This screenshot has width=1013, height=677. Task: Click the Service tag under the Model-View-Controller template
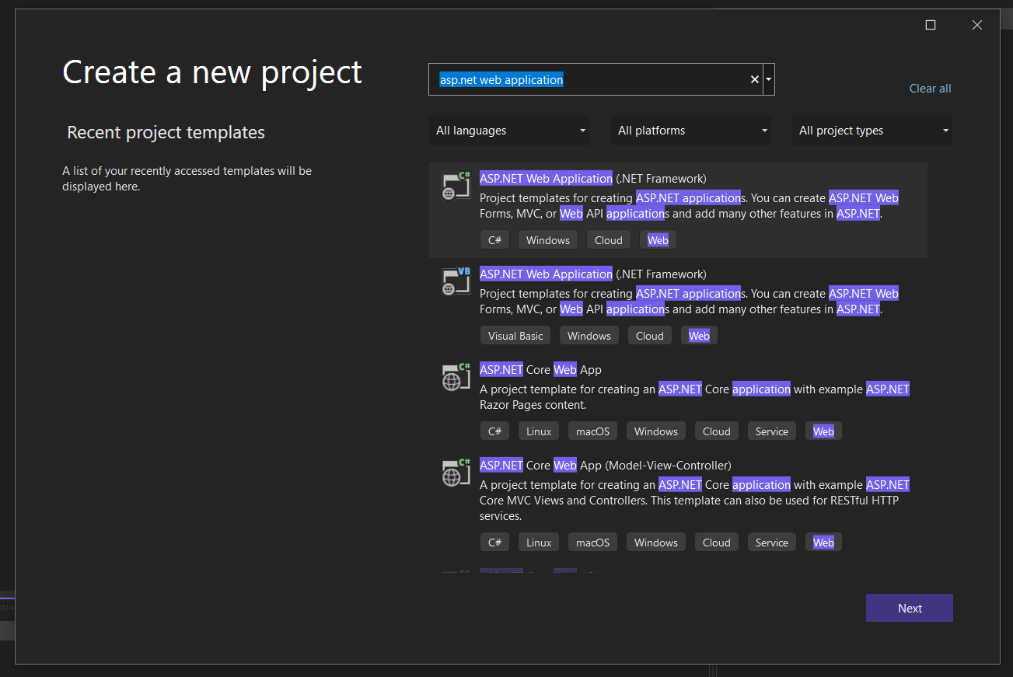point(771,543)
